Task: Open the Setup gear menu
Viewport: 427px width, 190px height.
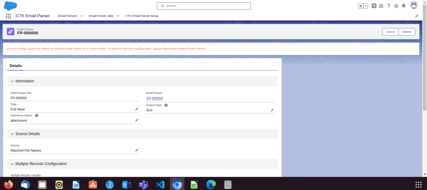Action: tap(396, 6)
